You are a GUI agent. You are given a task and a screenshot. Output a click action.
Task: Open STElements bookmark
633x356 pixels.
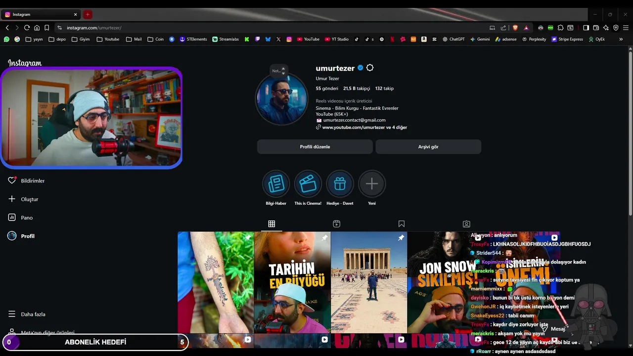click(193, 39)
